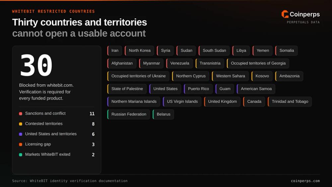Viewport: 332px width, 187px height.
Task: Select the United Kingdom tag
Action: (x=222, y=101)
